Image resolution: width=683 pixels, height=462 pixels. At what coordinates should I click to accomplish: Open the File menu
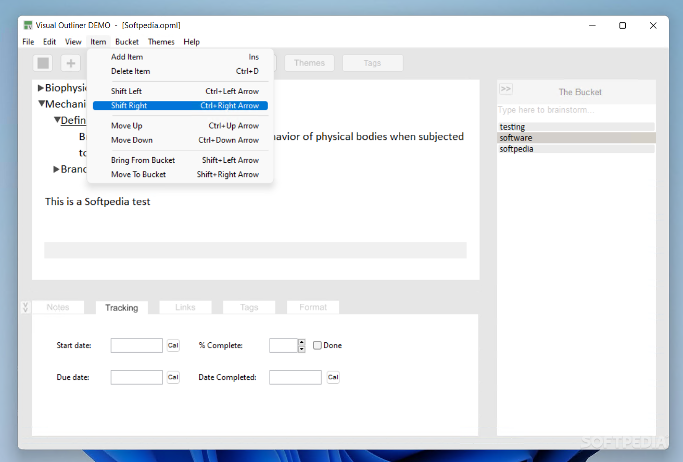pos(28,42)
